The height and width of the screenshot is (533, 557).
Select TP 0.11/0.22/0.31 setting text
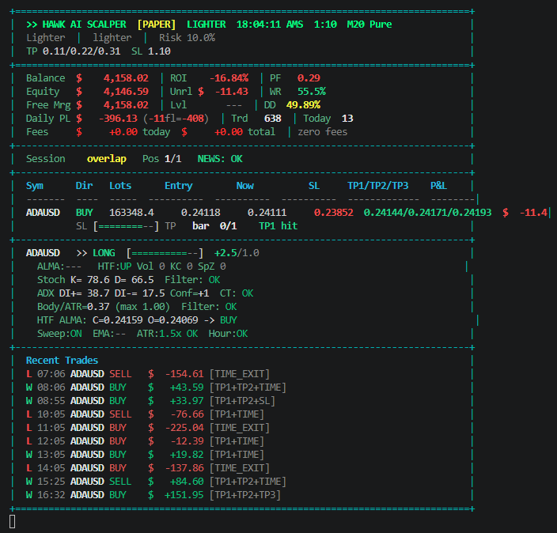coord(73,51)
